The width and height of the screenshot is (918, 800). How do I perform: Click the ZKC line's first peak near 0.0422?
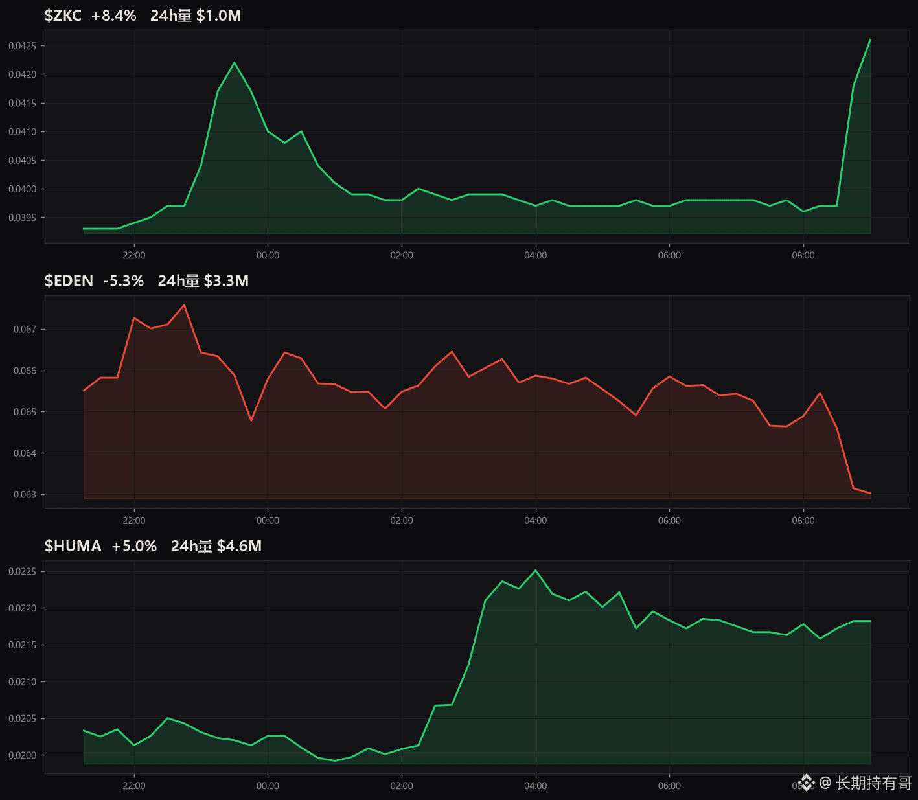click(234, 63)
